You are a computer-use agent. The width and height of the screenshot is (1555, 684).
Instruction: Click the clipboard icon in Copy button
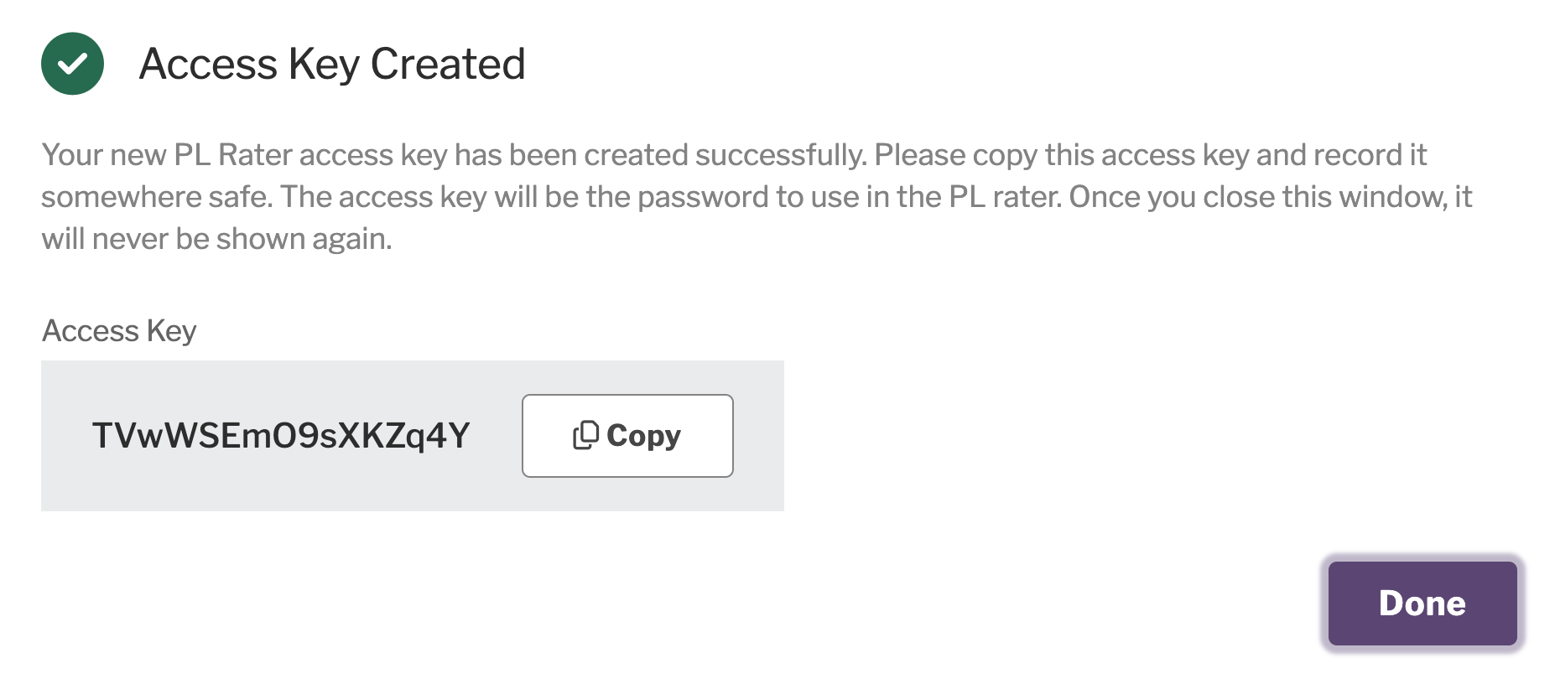pyautogui.click(x=585, y=435)
